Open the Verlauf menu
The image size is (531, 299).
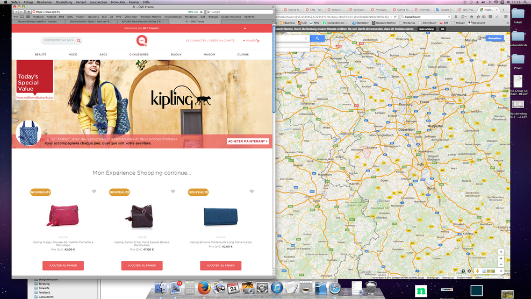click(x=81, y=2)
